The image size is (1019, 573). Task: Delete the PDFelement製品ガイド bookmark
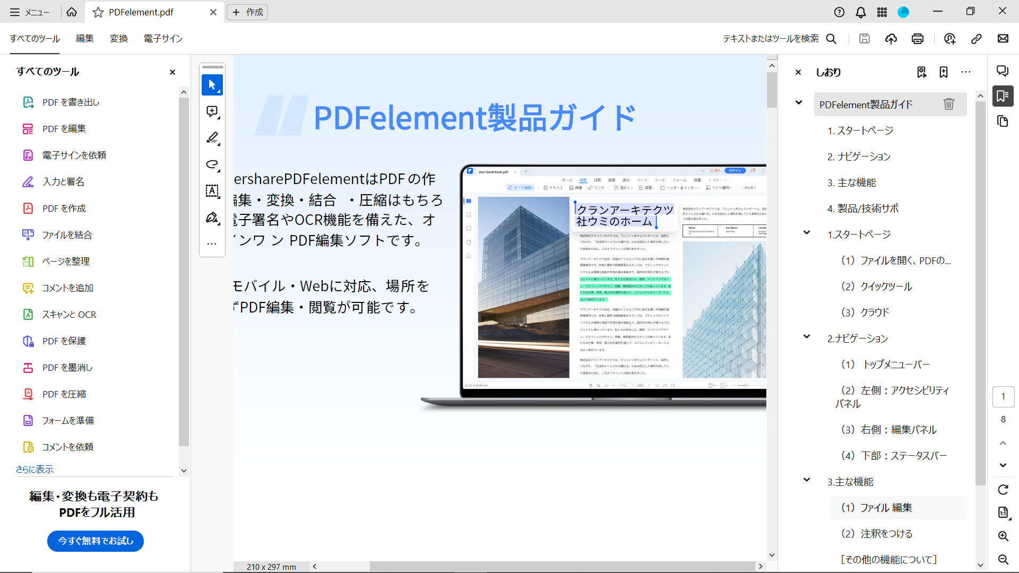pos(949,104)
